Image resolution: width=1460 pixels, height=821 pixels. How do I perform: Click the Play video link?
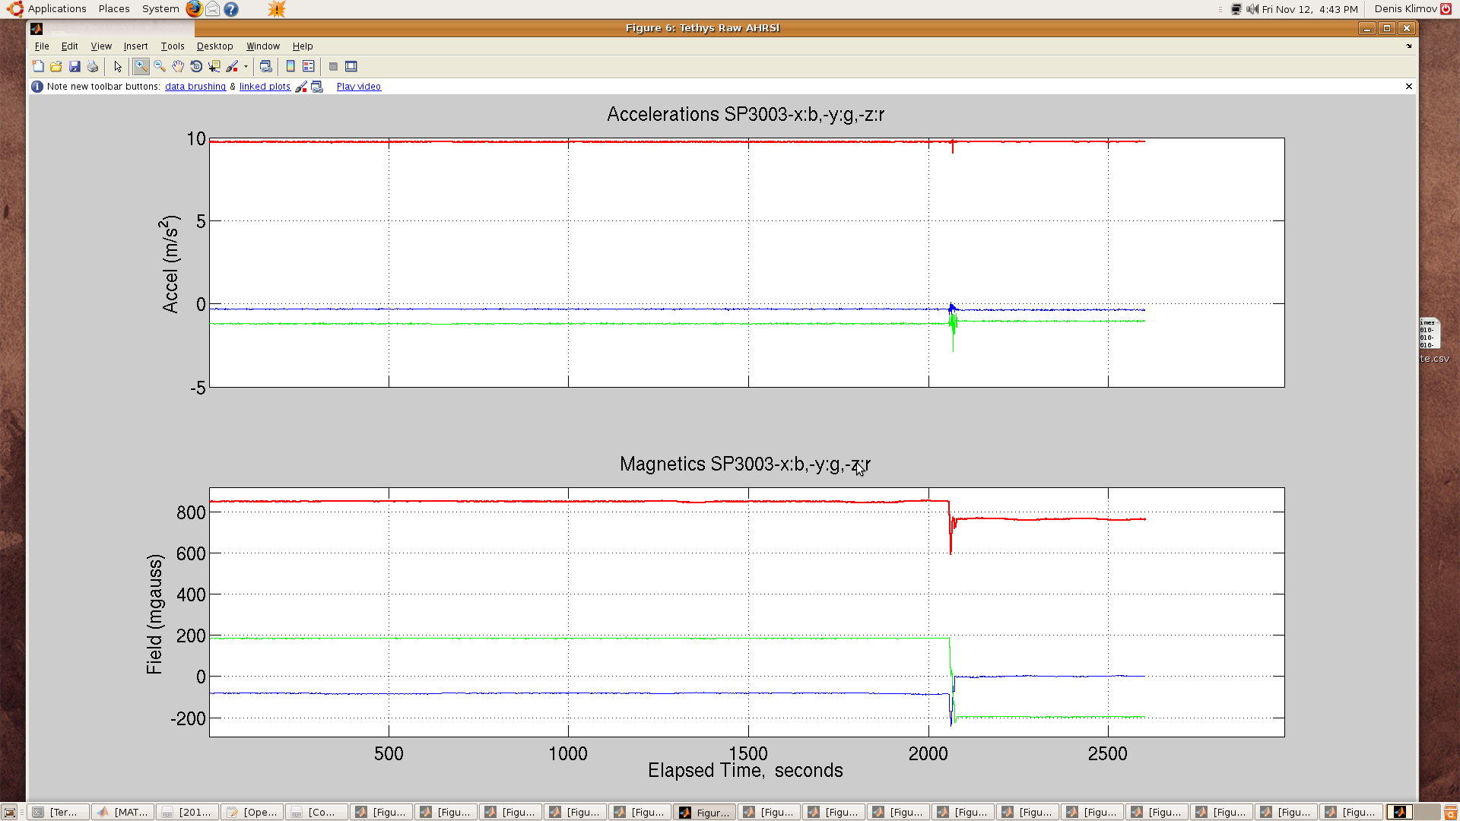tap(359, 87)
